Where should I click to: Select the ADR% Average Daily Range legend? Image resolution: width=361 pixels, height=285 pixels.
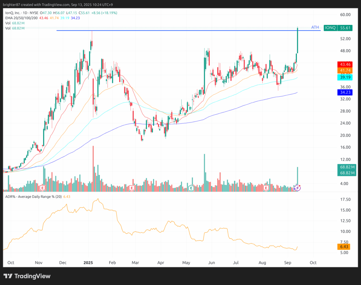tap(33, 197)
